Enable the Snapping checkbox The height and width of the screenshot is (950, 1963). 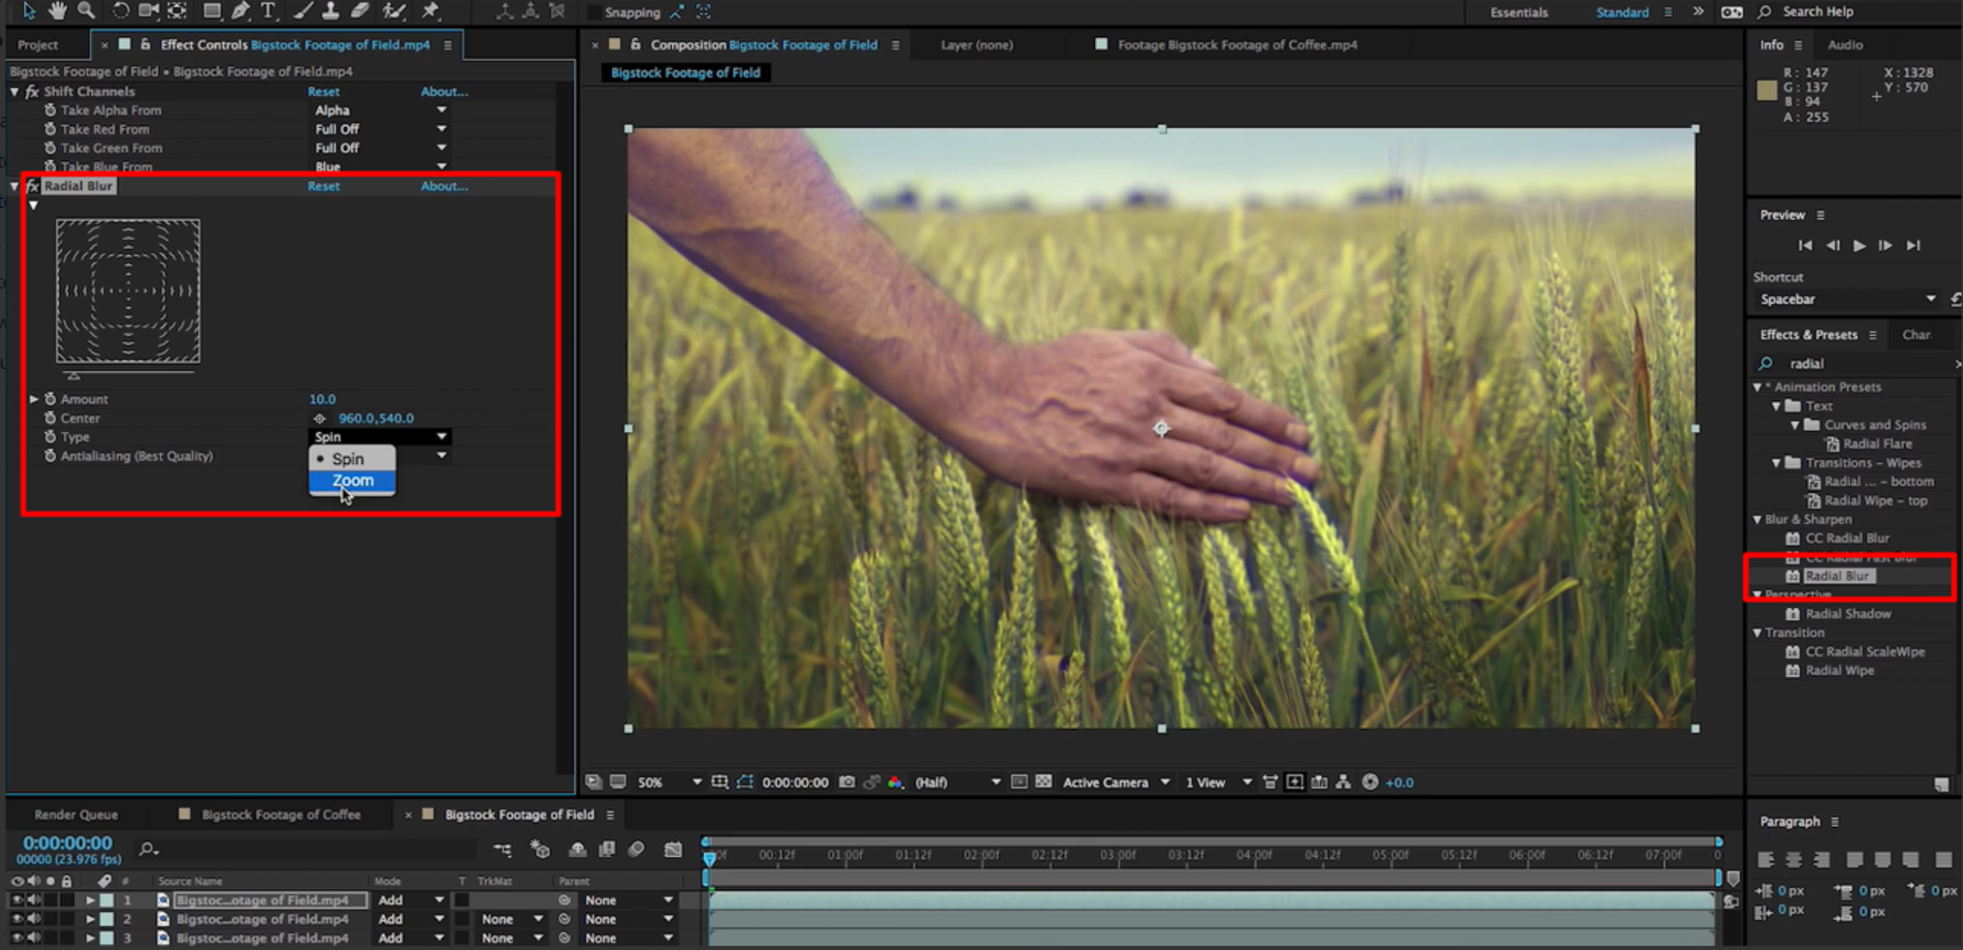coord(593,12)
